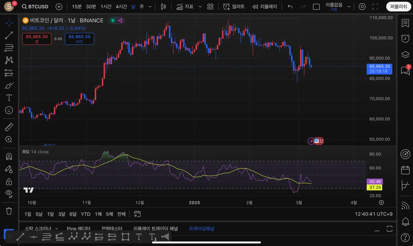The image size is (413, 246).
Task: Open the ruler measure tool
Action: [x=9, y=127]
